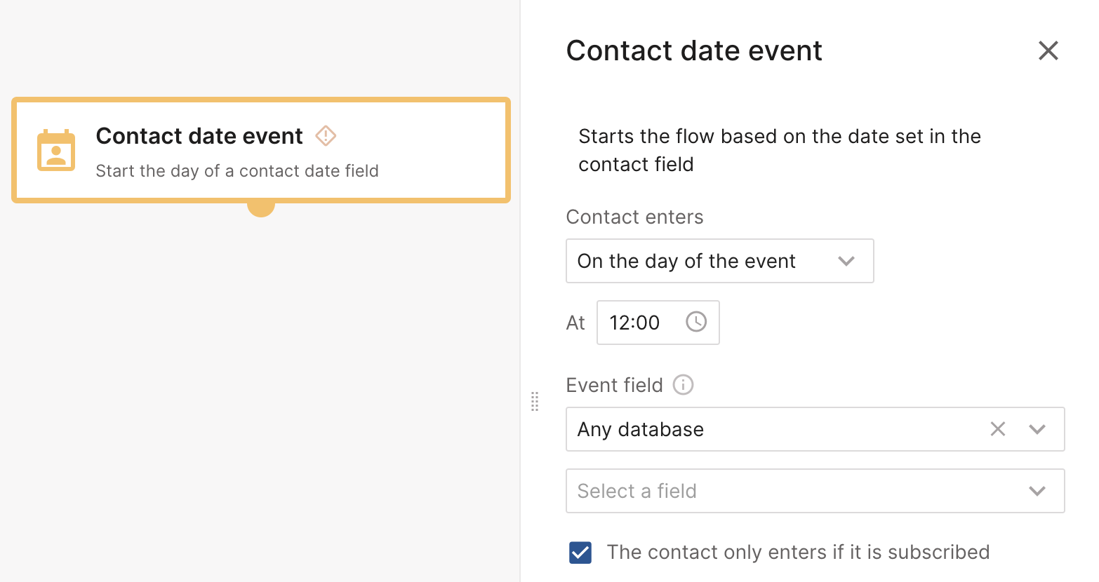The image size is (1099, 582).
Task: Expand the Any database chevron arrow
Action: pyautogui.click(x=1037, y=429)
